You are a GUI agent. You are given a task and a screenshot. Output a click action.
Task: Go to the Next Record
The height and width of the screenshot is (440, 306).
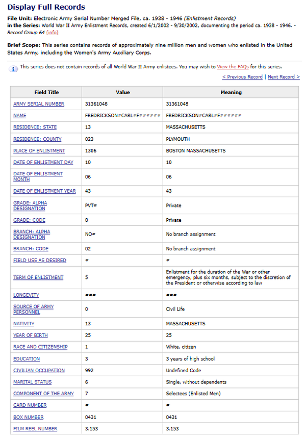coord(284,77)
